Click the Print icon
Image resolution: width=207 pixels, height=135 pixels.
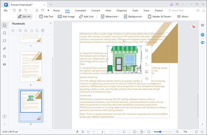click(x=20, y=10)
